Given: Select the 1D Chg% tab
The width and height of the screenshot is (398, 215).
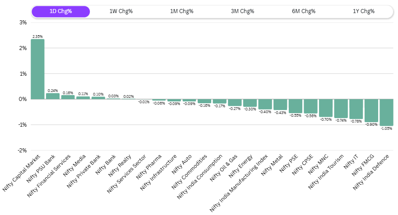Looking at the screenshot, I should point(60,11).
